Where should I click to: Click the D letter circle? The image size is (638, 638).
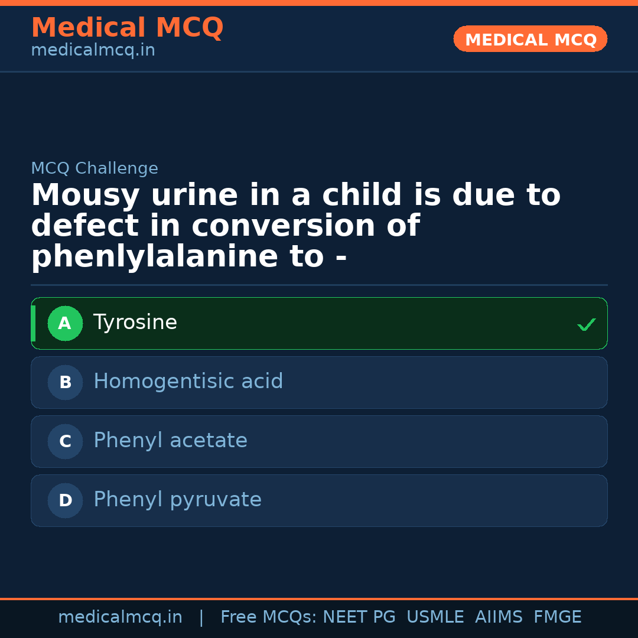pyautogui.click(x=65, y=501)
